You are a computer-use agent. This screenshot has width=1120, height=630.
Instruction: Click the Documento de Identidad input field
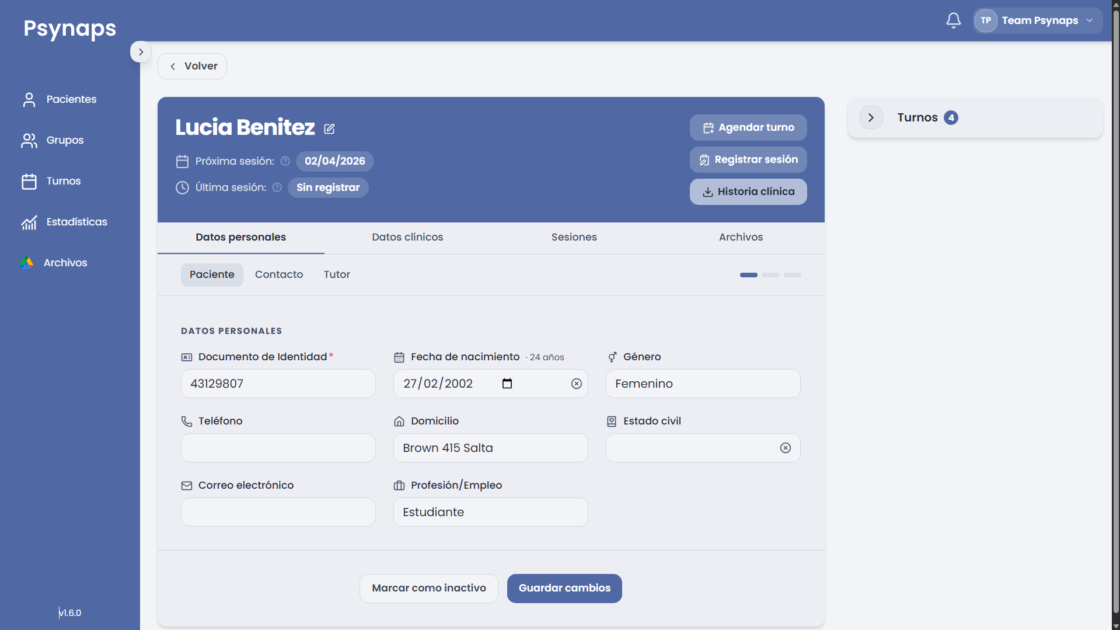tap(278, 384)
